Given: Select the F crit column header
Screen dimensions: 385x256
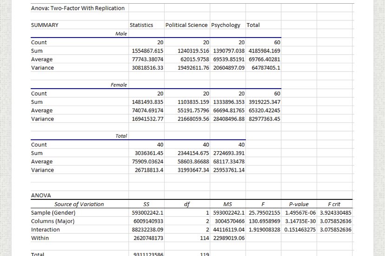Looking at the screenshot, I should pyautogui.click(x=334, y=204).
